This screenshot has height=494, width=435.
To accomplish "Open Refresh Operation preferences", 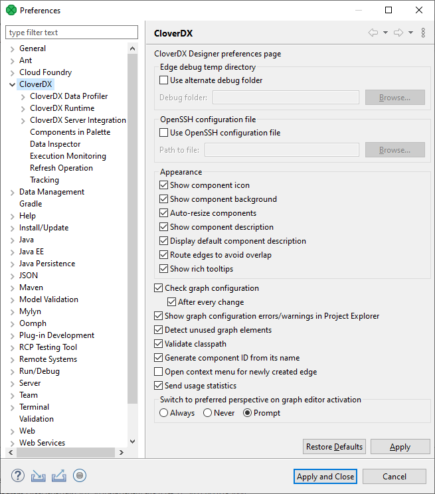I will (61, 168).
